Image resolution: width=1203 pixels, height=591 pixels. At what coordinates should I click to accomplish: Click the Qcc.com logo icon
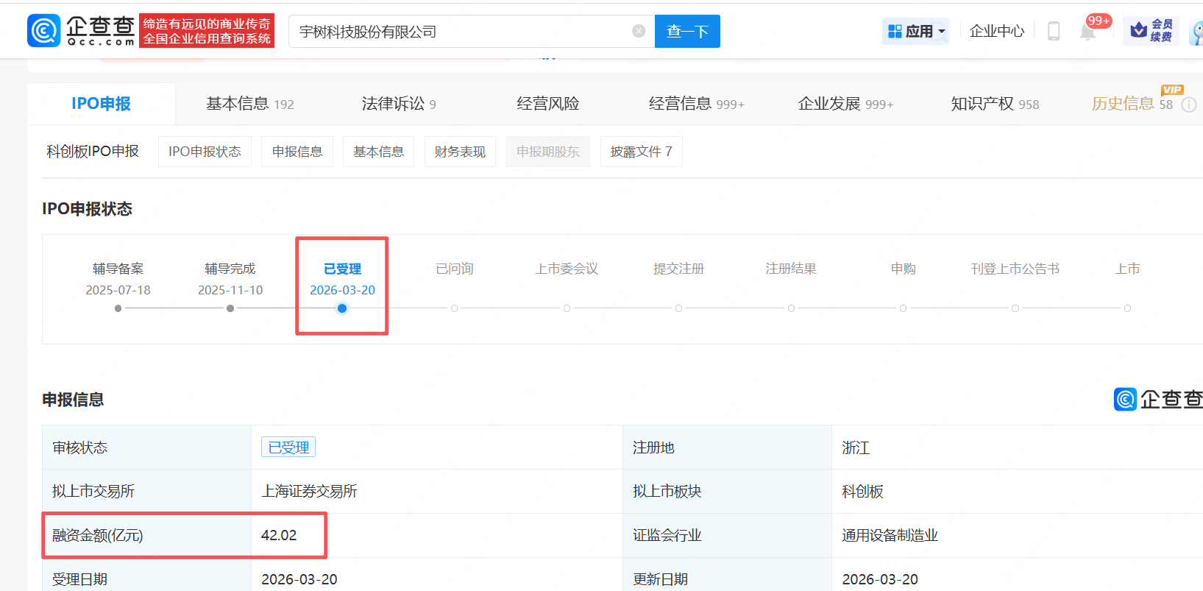click(x=43, y=31)
